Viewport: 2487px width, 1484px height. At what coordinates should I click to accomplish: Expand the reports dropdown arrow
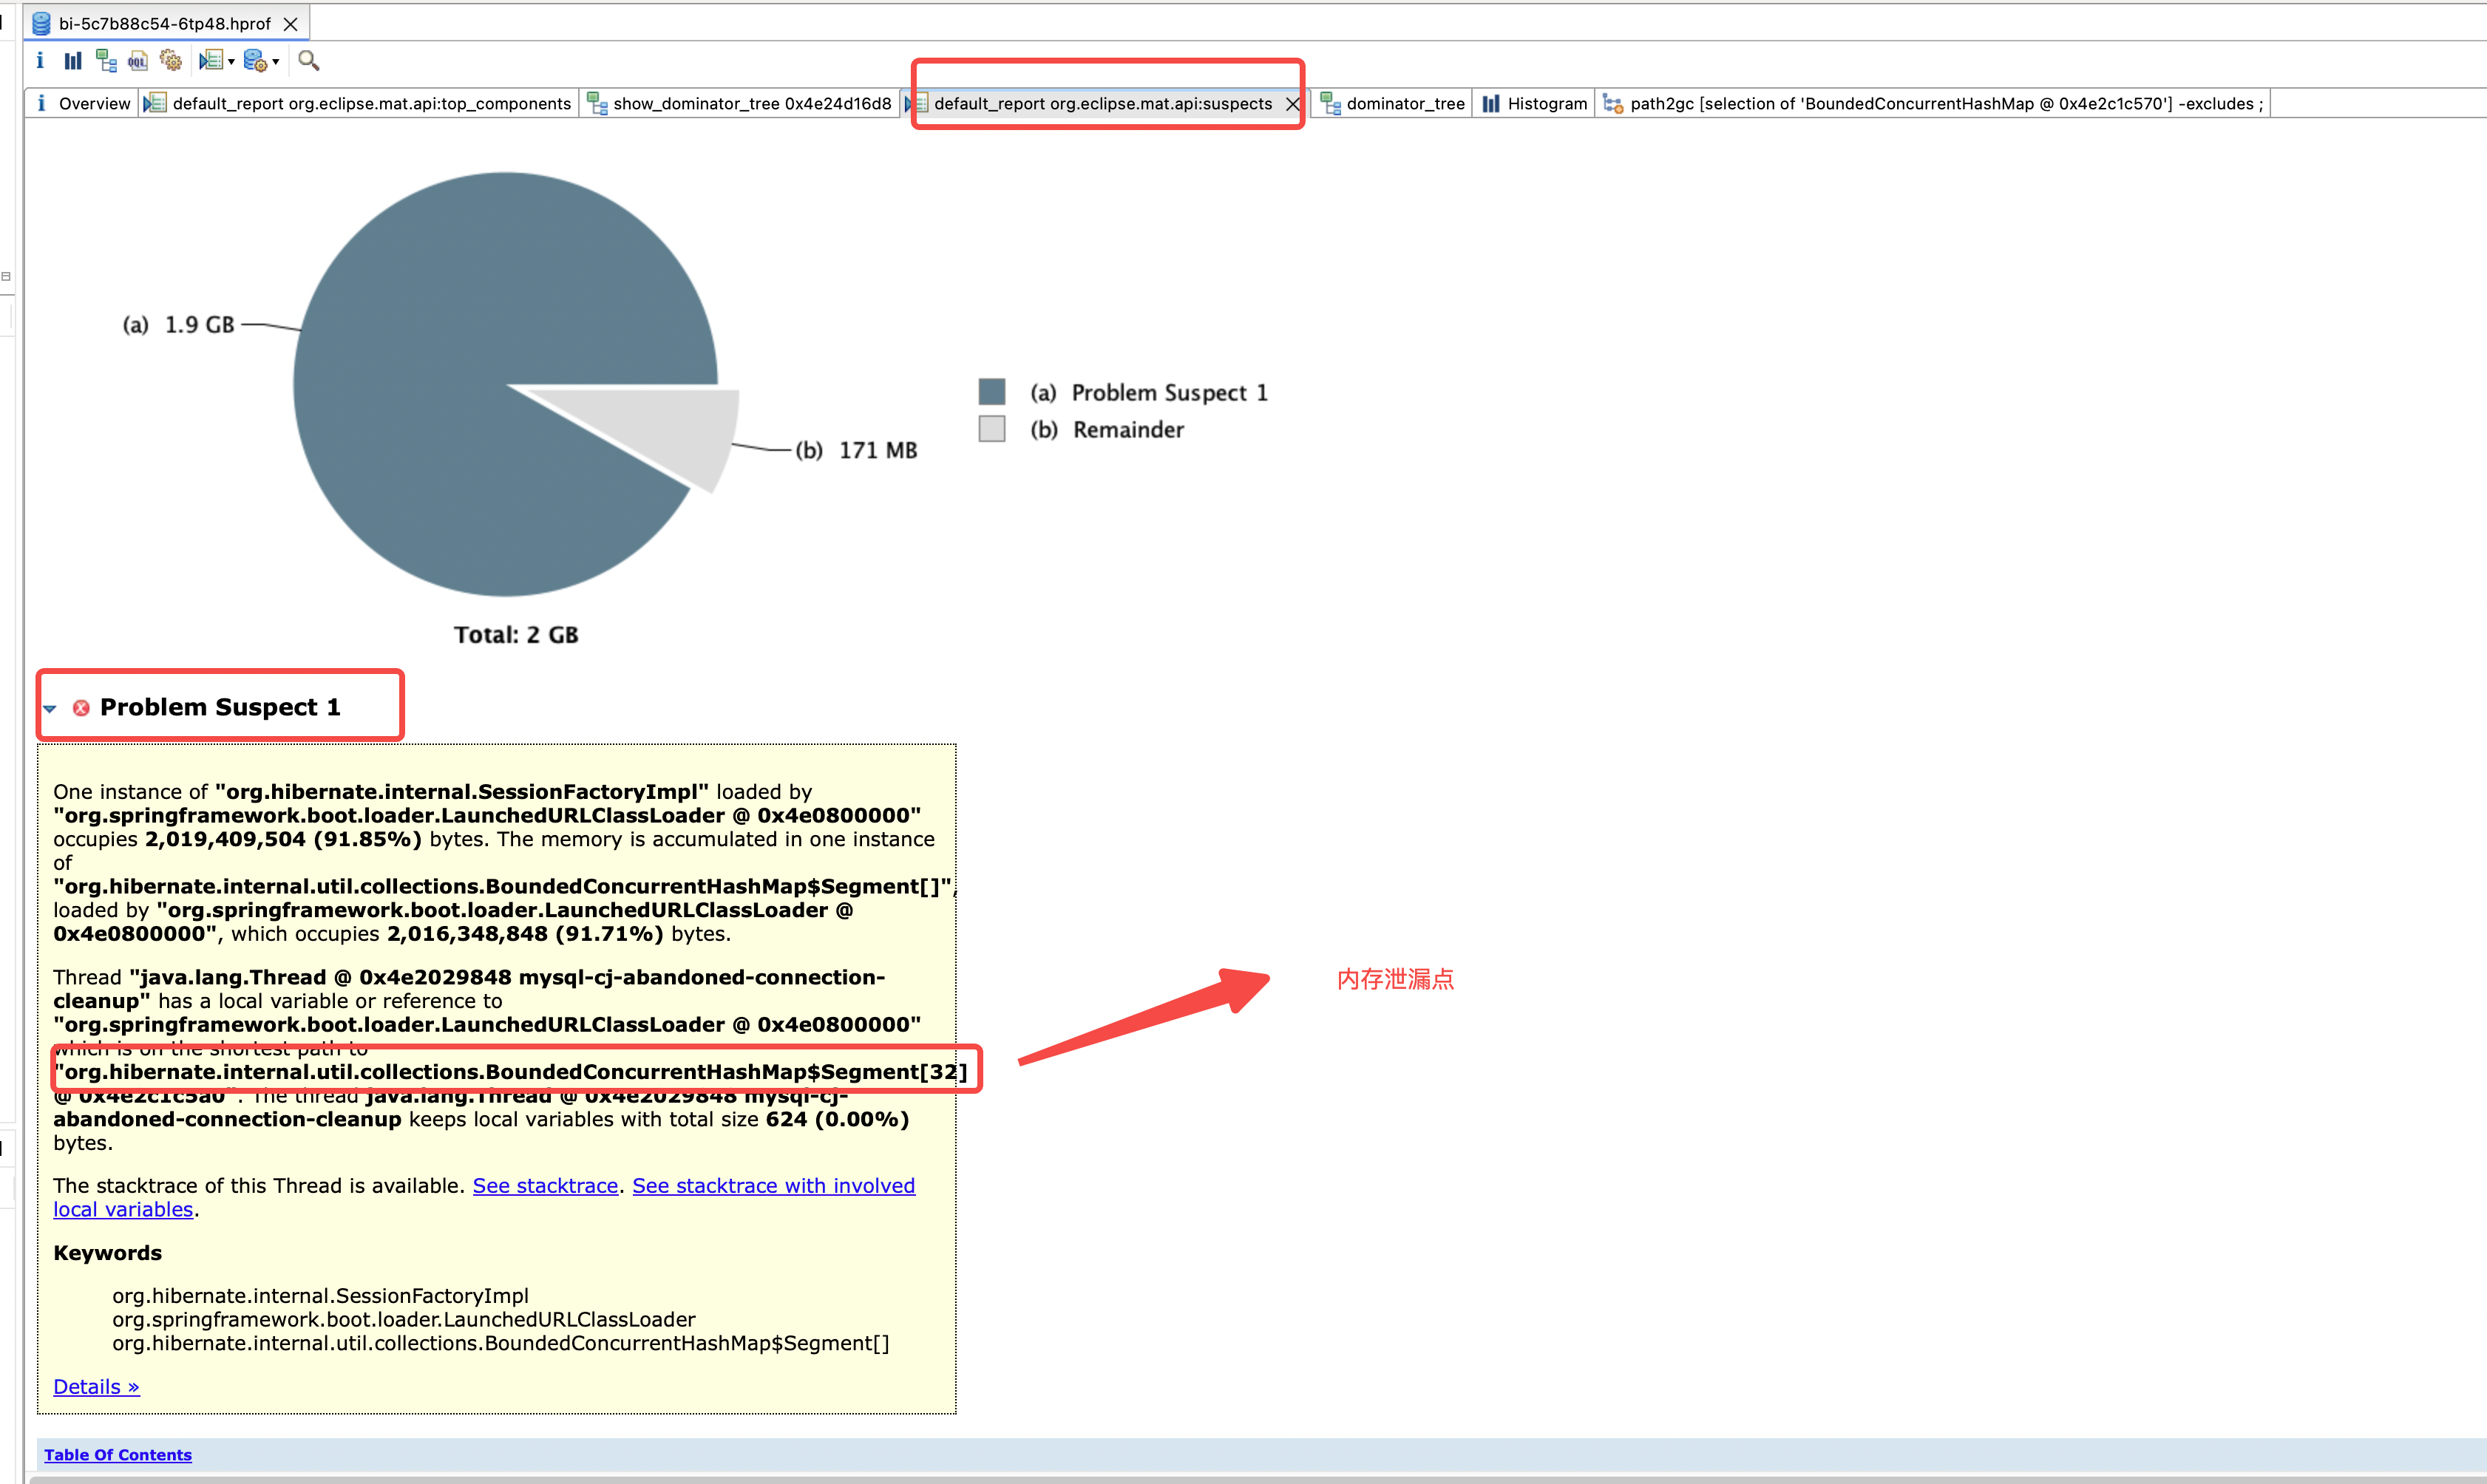coord(231,62)
